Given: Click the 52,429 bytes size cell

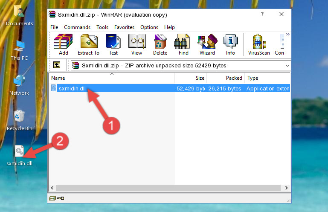Looking at the screenshot, I should tap(191, 89).
